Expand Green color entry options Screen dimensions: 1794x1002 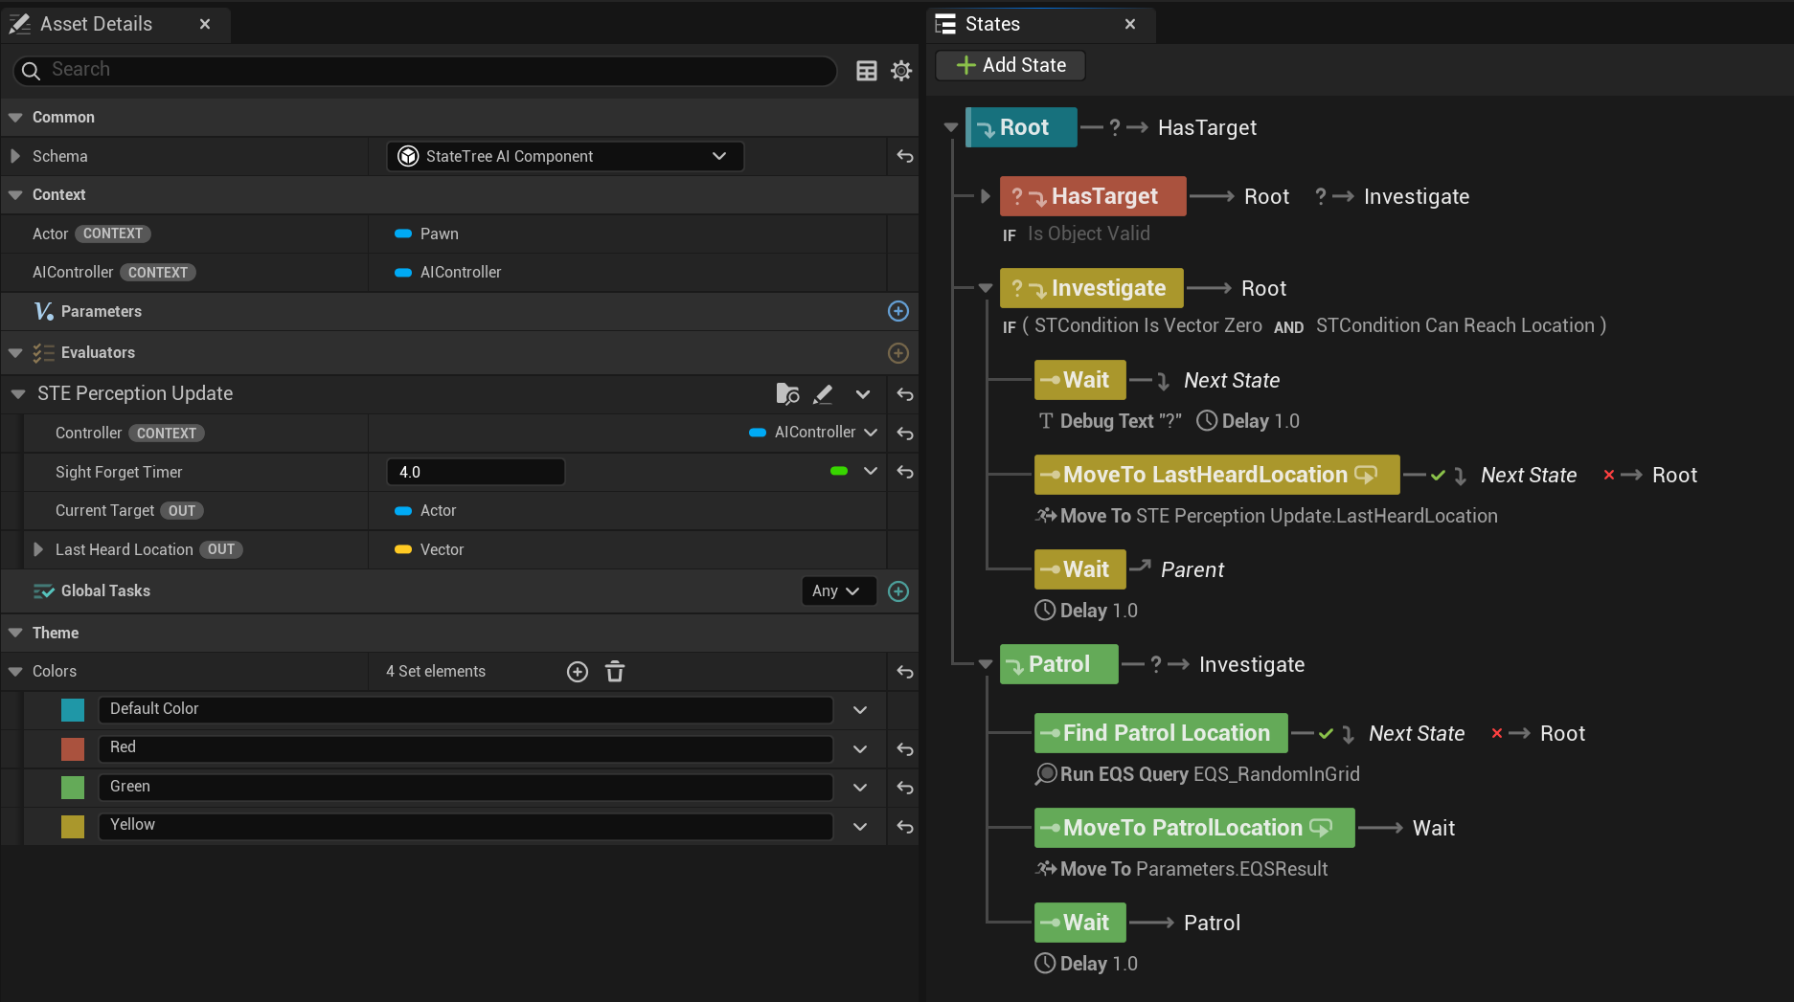(860, 788)
